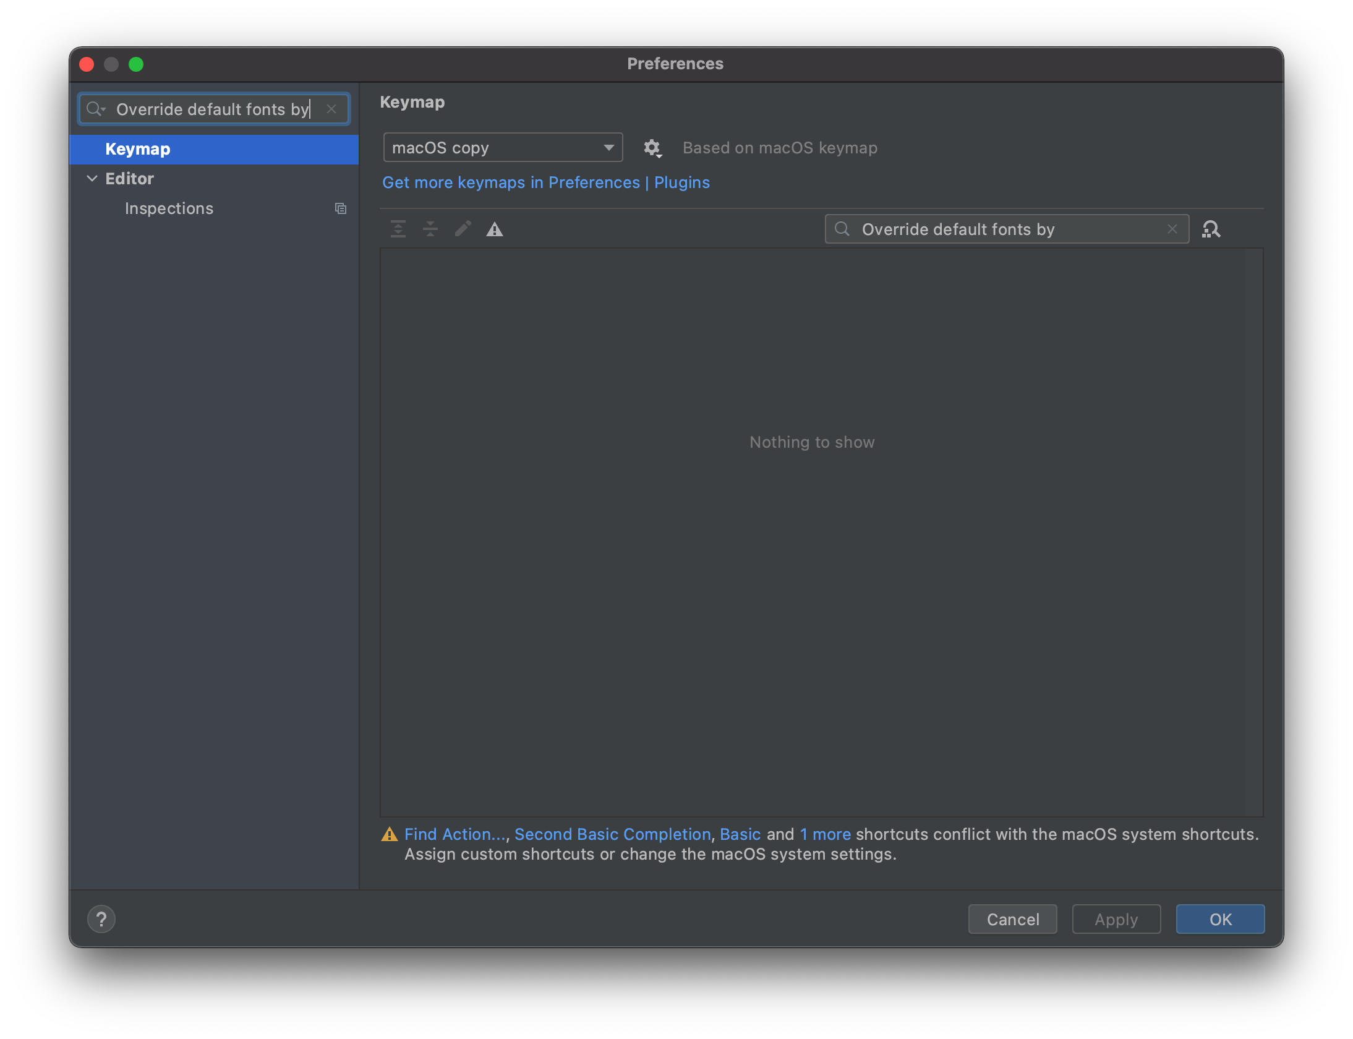Click the Nothing to show placeholder text
This screenshot has height=1039, width=1353.
812,442
